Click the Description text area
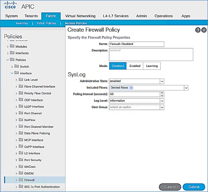The image size is (208, 192). click(x=151, y=54)
